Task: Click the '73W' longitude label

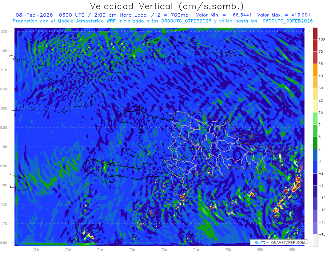Action: 132,249
